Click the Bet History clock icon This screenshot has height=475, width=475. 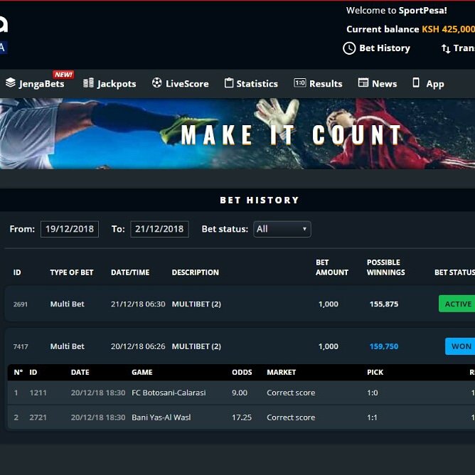coord(349,48)
